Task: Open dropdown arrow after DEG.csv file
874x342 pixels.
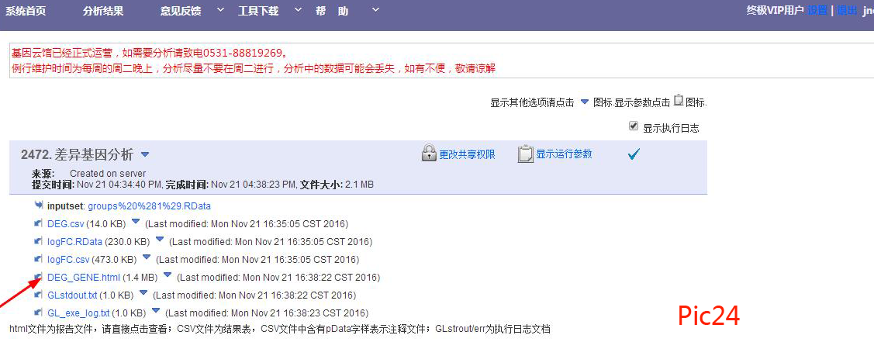Action: point(136,223)
